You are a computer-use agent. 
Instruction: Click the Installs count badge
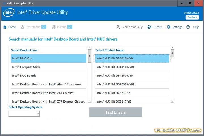[x=70, y=27]
